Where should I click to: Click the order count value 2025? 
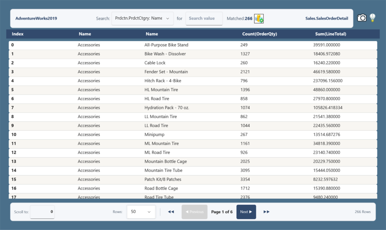245,161
